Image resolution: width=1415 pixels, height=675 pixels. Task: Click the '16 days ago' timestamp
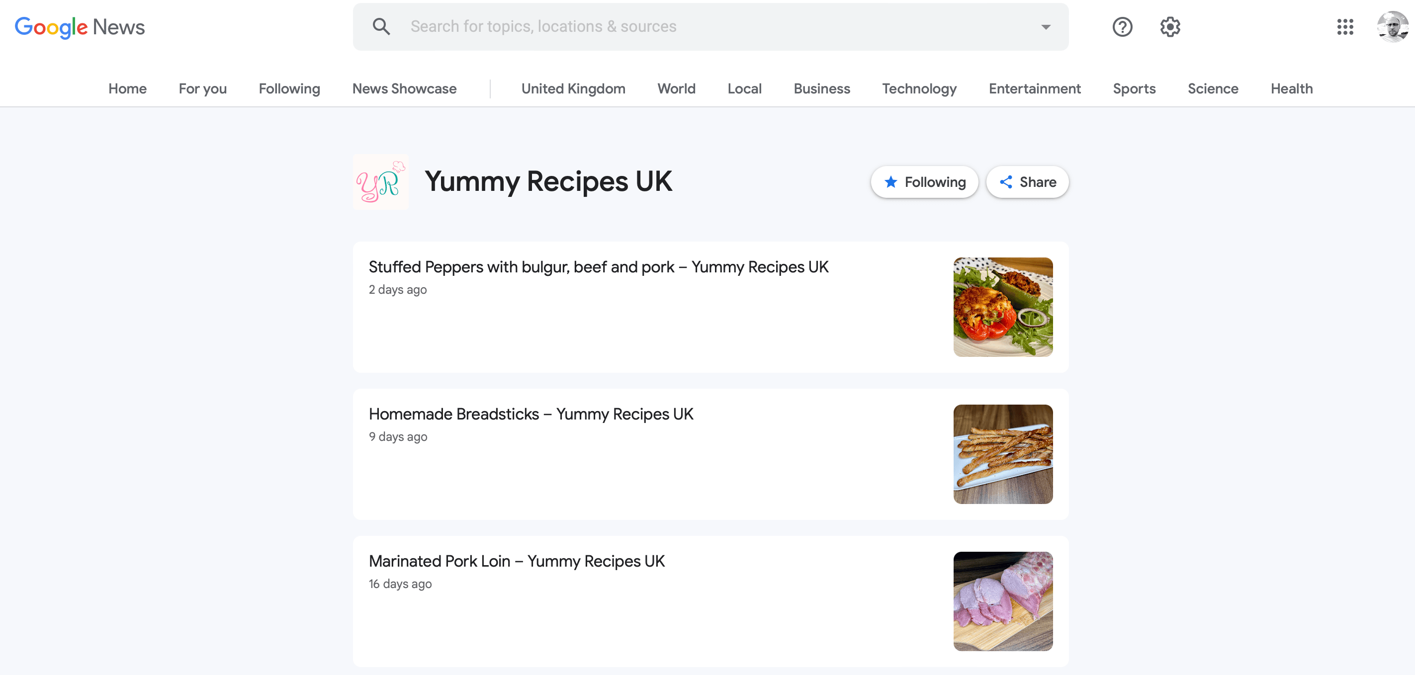(400, 584)
